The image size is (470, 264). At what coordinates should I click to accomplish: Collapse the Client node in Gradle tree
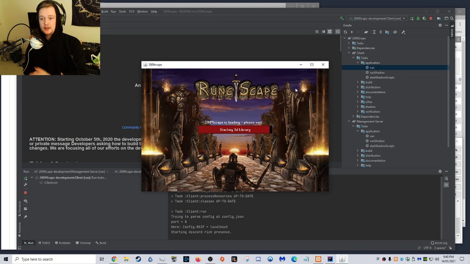pos(349,53)
